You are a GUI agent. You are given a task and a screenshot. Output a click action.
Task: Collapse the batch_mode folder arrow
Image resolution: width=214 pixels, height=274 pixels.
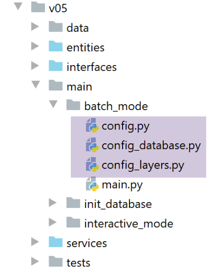click(x=53, y=104)
